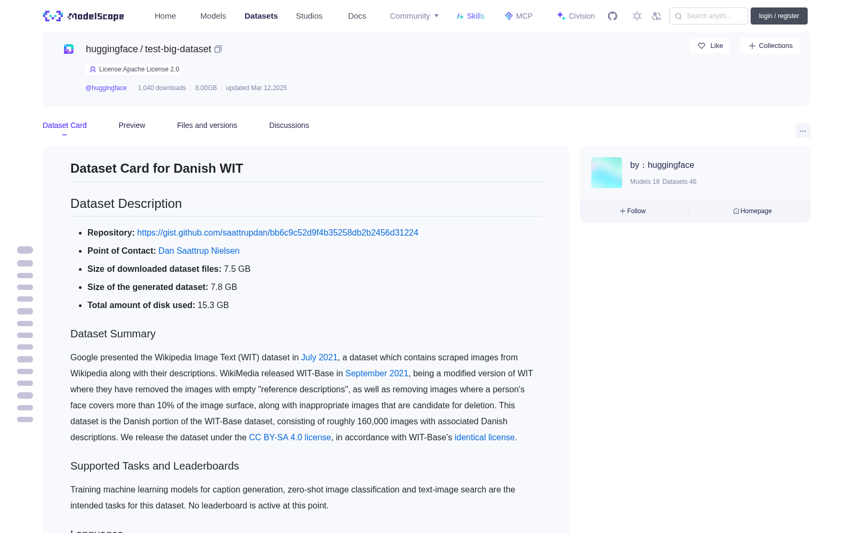Open the identical license link
The height and width of the screenshot is (533, 853).
pyautogui.click(x=485, y=438)
